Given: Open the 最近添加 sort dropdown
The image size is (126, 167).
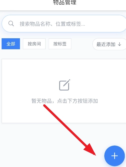Looking at the screenshot, I should (109, 44).
